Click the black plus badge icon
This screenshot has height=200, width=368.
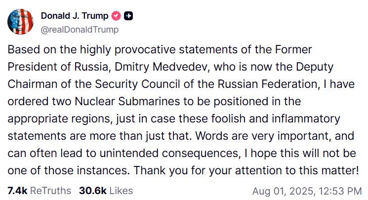tap(128, 16)
